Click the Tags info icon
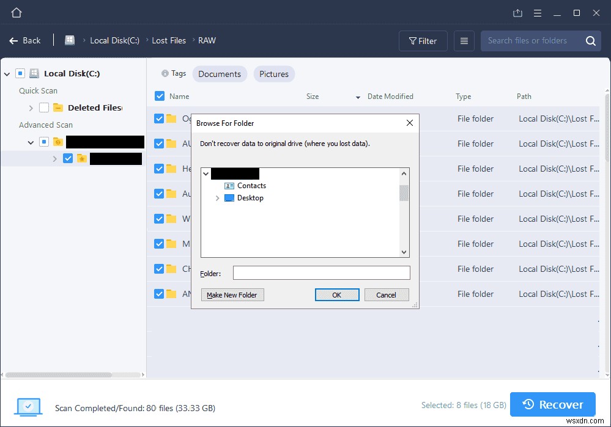The image size is (611, 427). click(x=165, y=73)
